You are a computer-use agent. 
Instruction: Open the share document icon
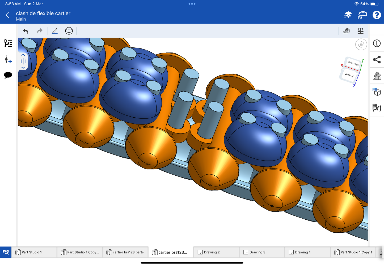(x=377, y=60)
